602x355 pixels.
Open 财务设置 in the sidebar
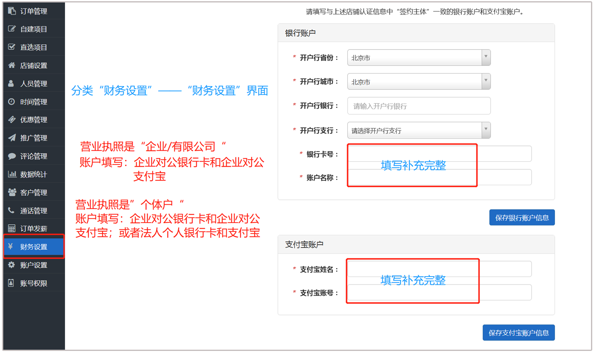34,247
